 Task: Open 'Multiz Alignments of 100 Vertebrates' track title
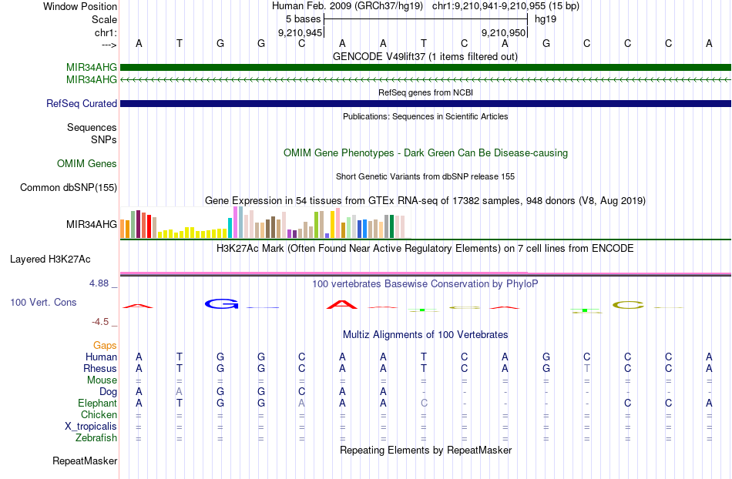[x=425, y=334]
